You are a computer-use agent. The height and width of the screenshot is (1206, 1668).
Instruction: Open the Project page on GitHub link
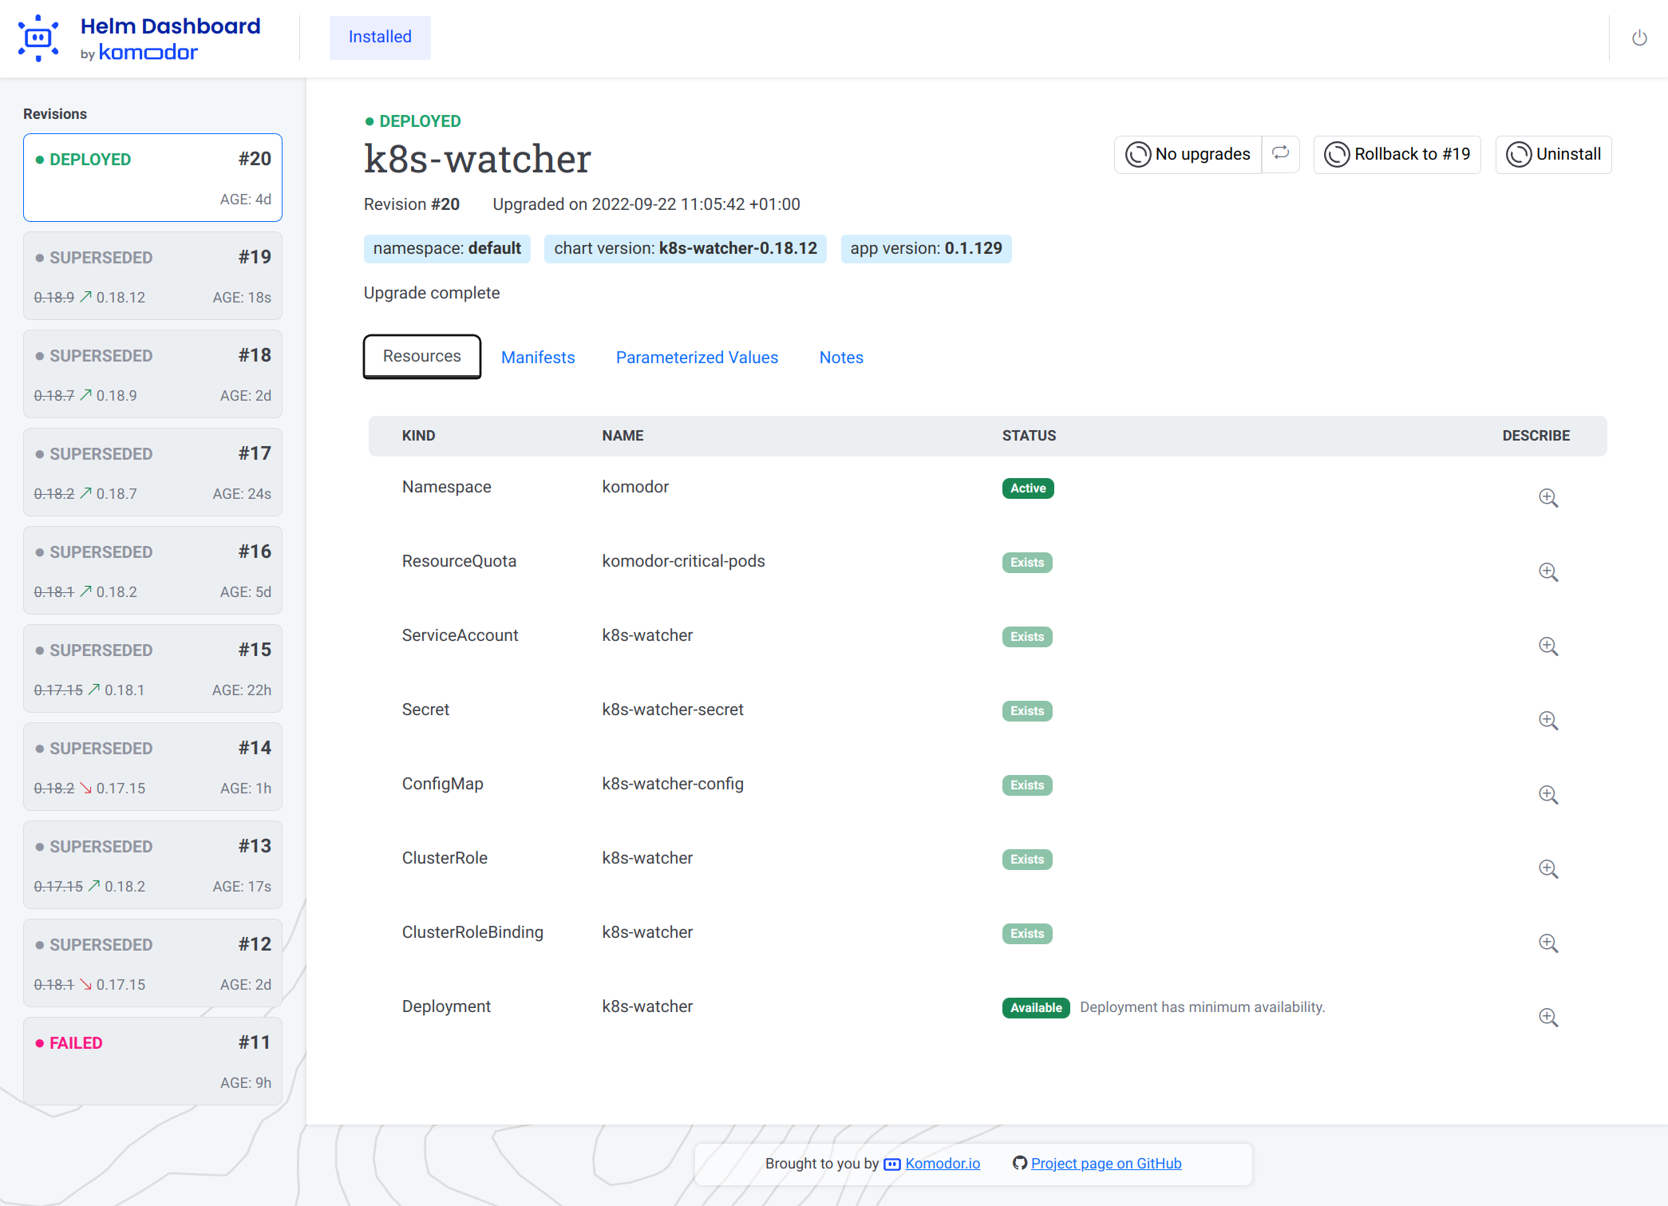click(1105, 1164)
